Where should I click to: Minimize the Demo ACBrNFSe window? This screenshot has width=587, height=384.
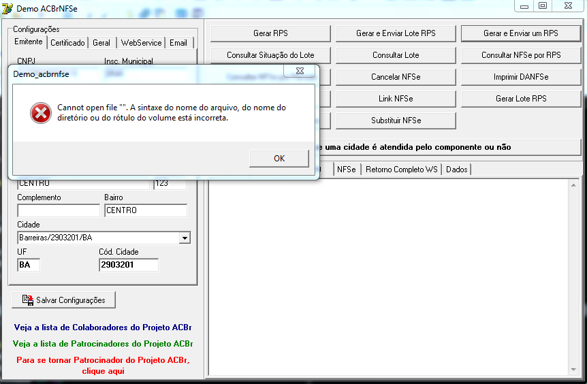pyautogui.click(x=524, y=6)
